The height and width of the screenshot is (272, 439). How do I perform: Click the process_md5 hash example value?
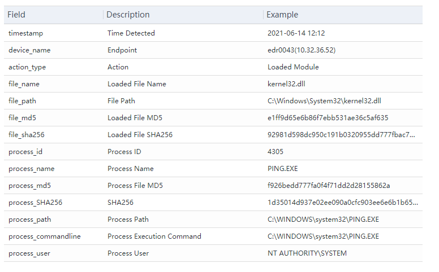click(329, 186)
